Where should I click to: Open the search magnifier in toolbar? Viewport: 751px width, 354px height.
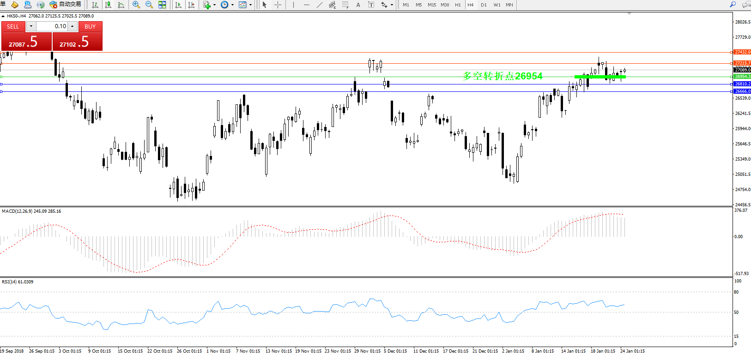tap(733, 5)
